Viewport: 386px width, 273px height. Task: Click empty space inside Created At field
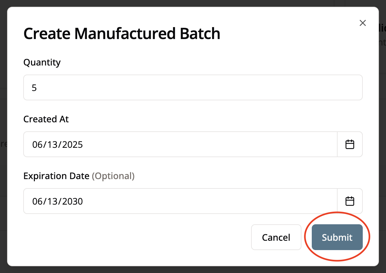point(210,145)
